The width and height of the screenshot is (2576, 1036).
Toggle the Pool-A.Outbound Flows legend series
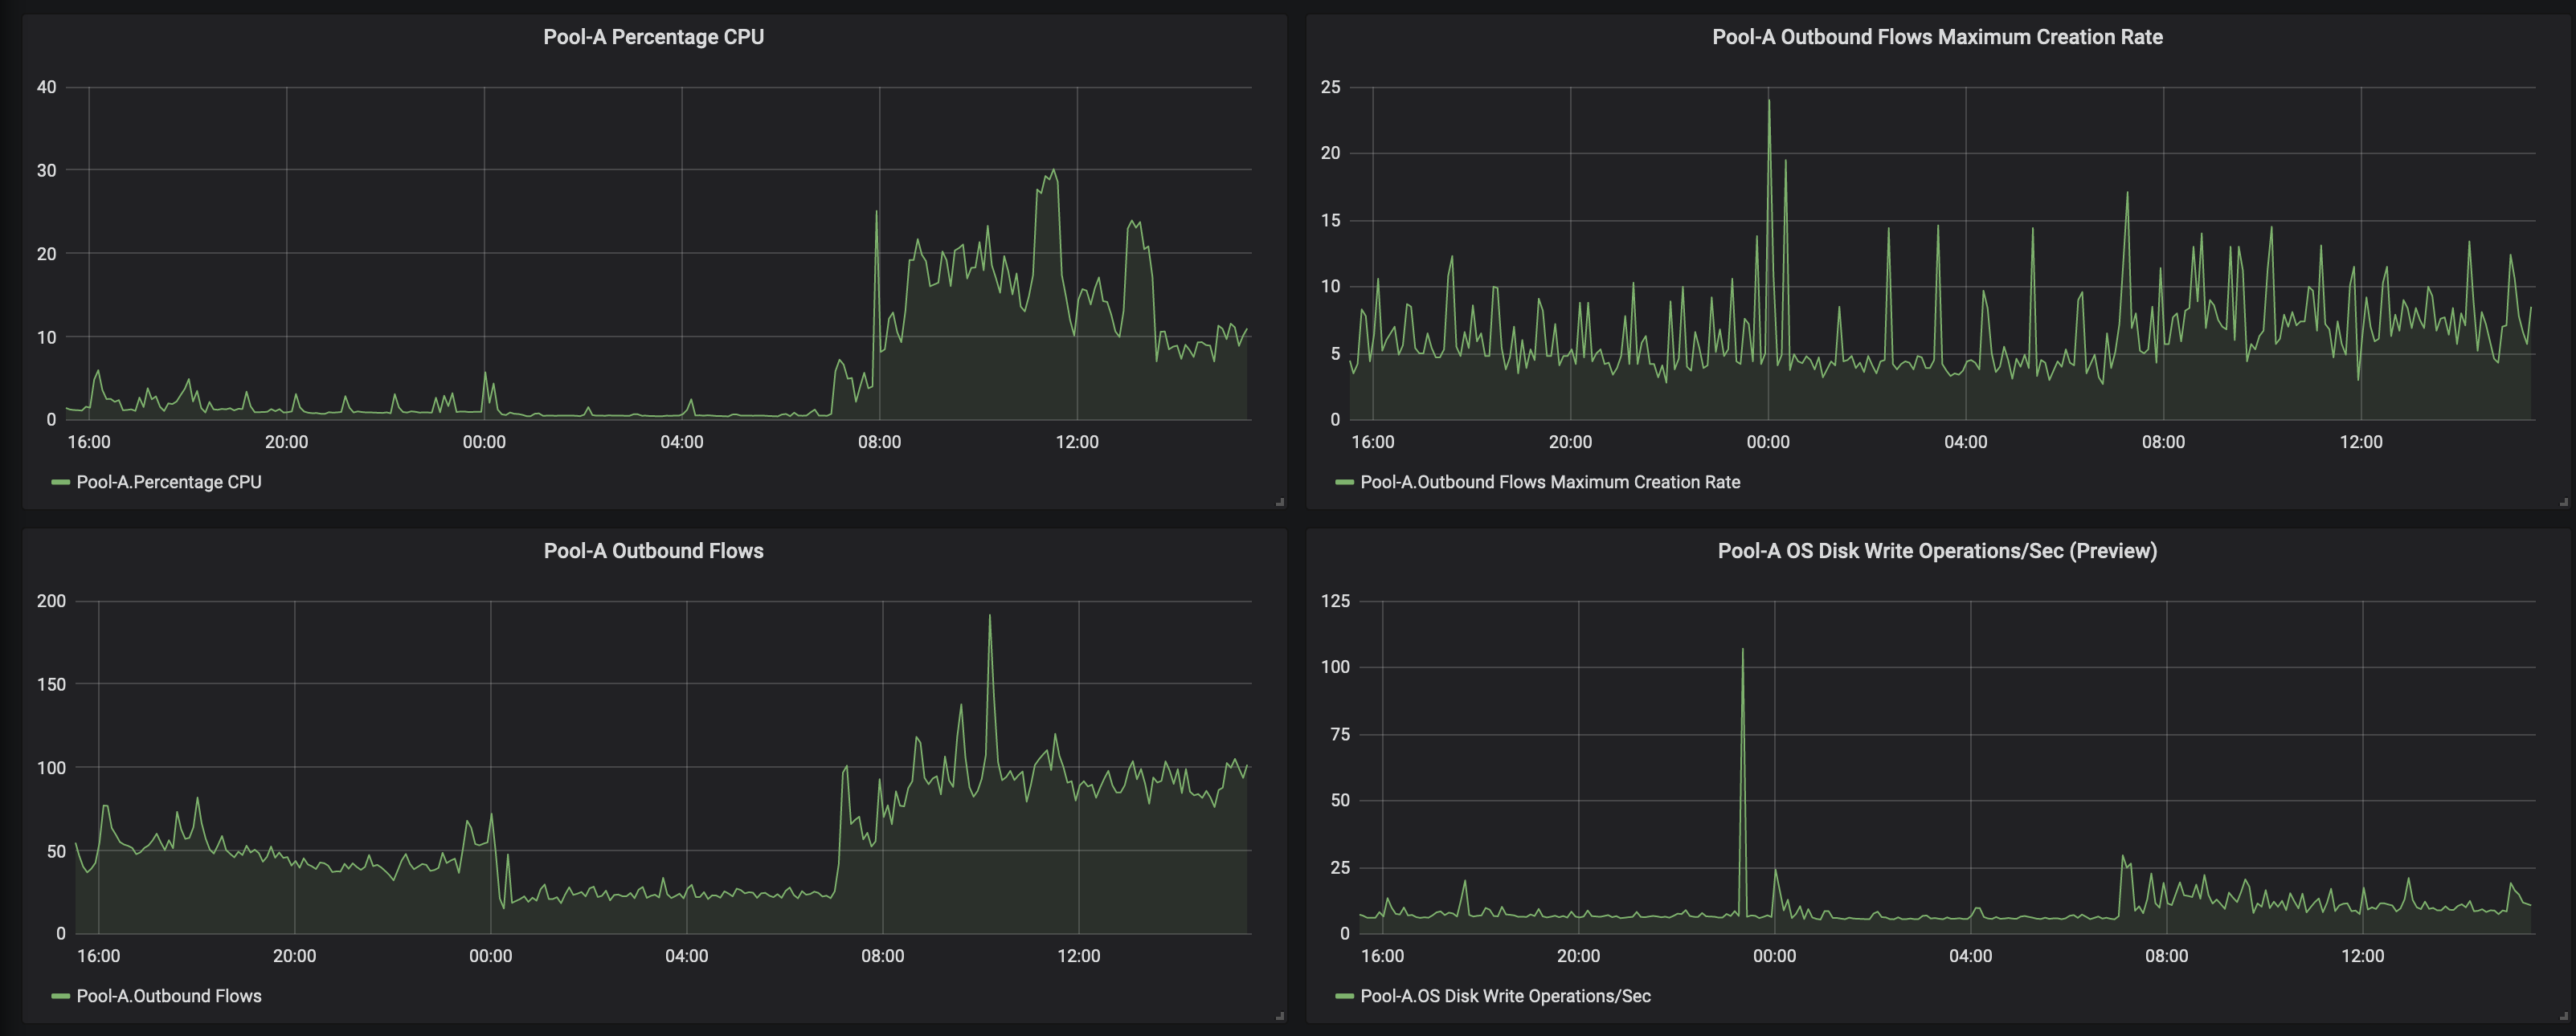(x=168, y=996)
